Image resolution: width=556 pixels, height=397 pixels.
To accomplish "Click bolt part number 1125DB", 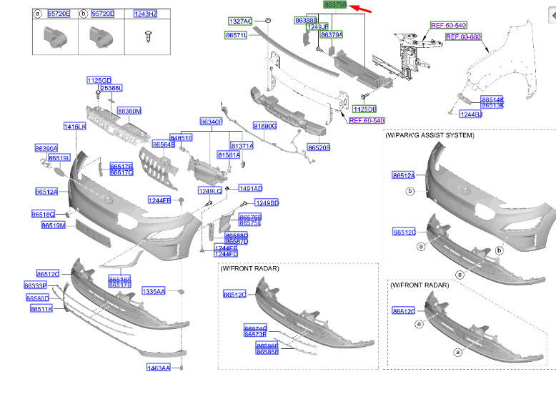I will click(x=365, y=109).
